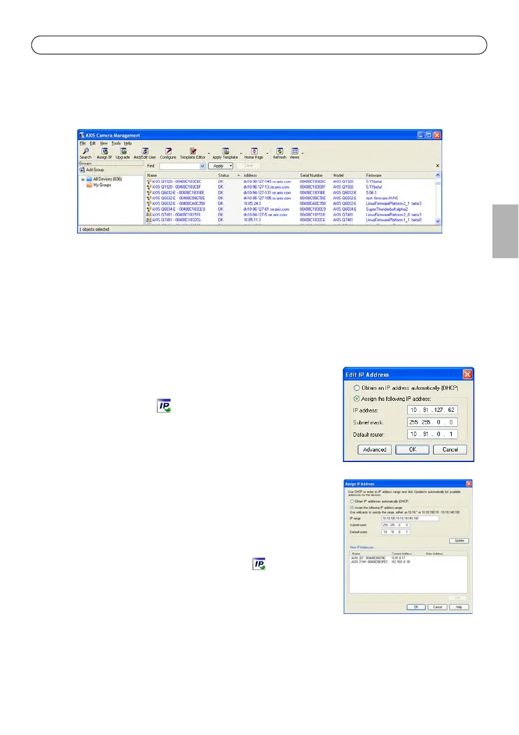Click Default router field in Assign IP Address dialog

(395, 532)
